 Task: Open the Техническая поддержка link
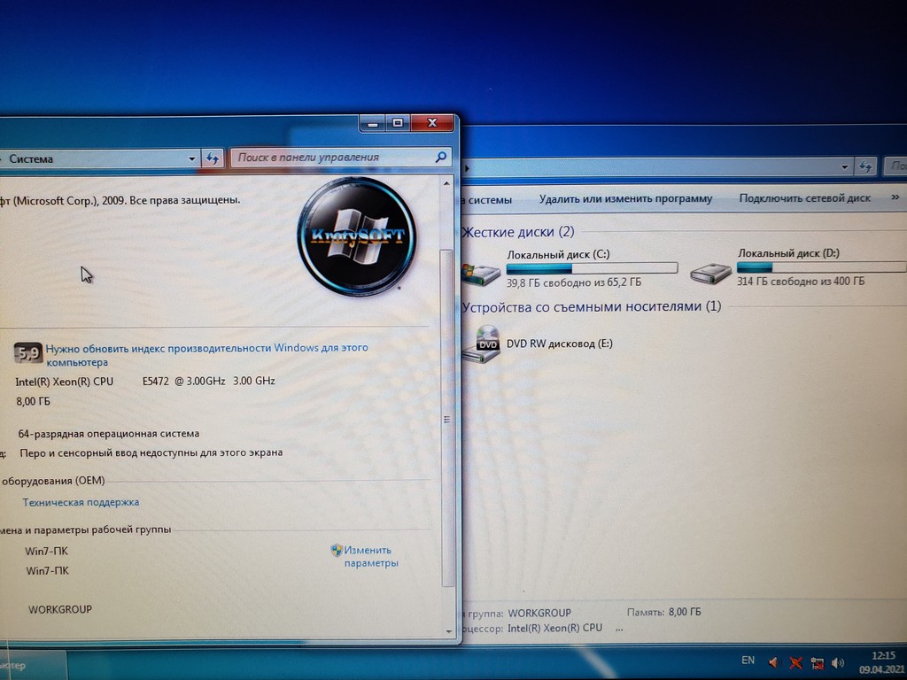80,501
